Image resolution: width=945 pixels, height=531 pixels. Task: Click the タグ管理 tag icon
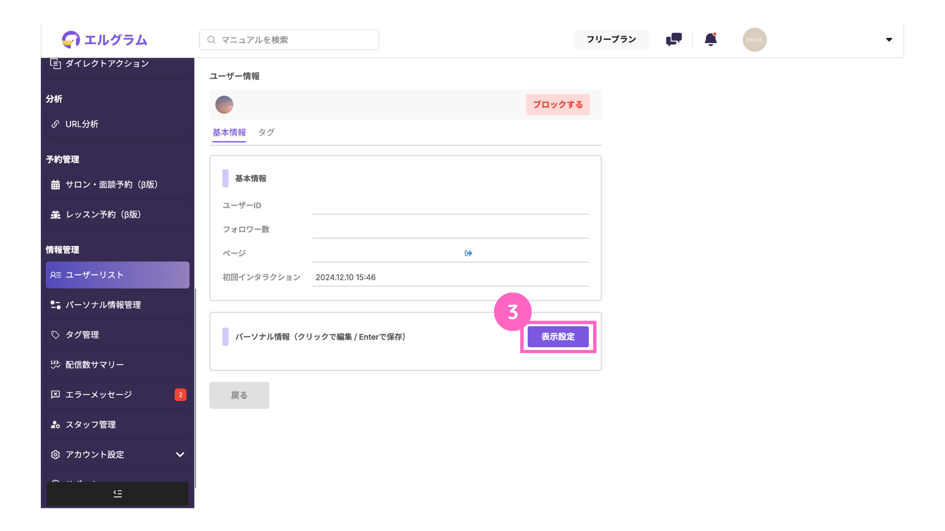56,335
